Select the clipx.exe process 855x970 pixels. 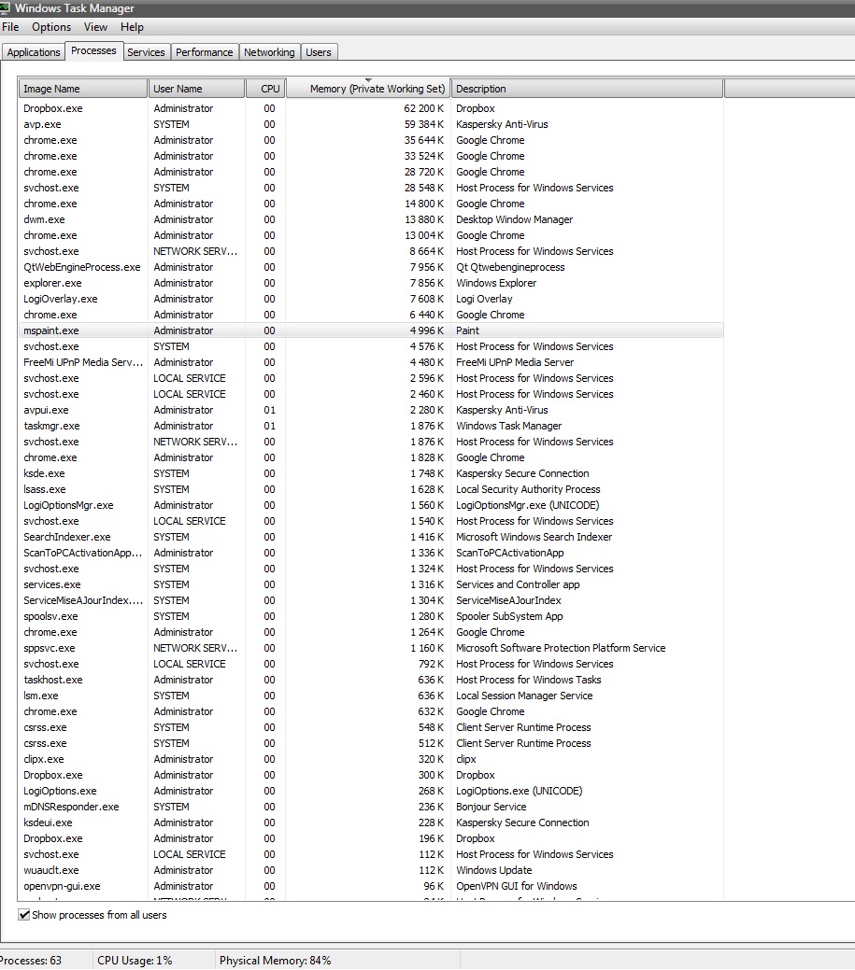click(x=371, y=760)
